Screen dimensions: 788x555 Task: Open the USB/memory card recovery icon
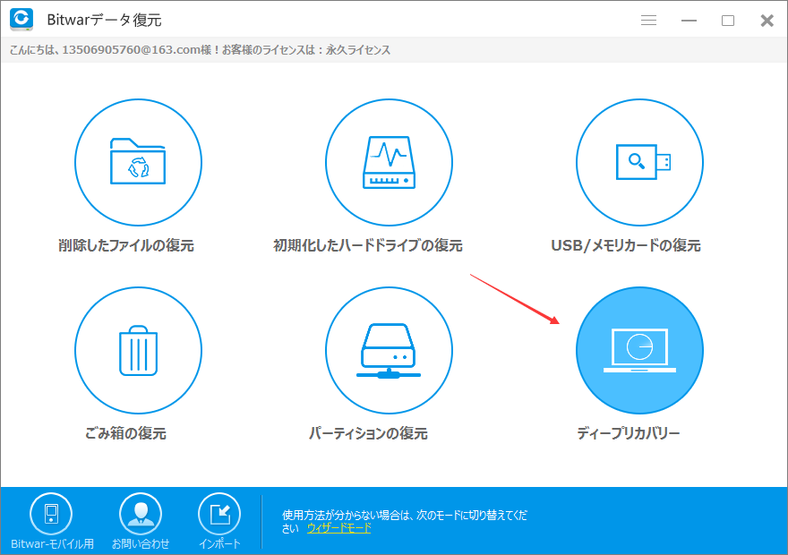pos(639,162)
